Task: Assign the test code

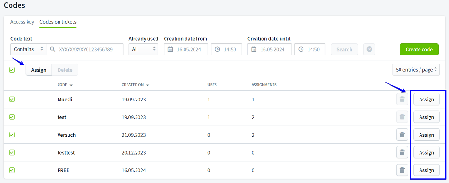Action: [x=427, y=117]
